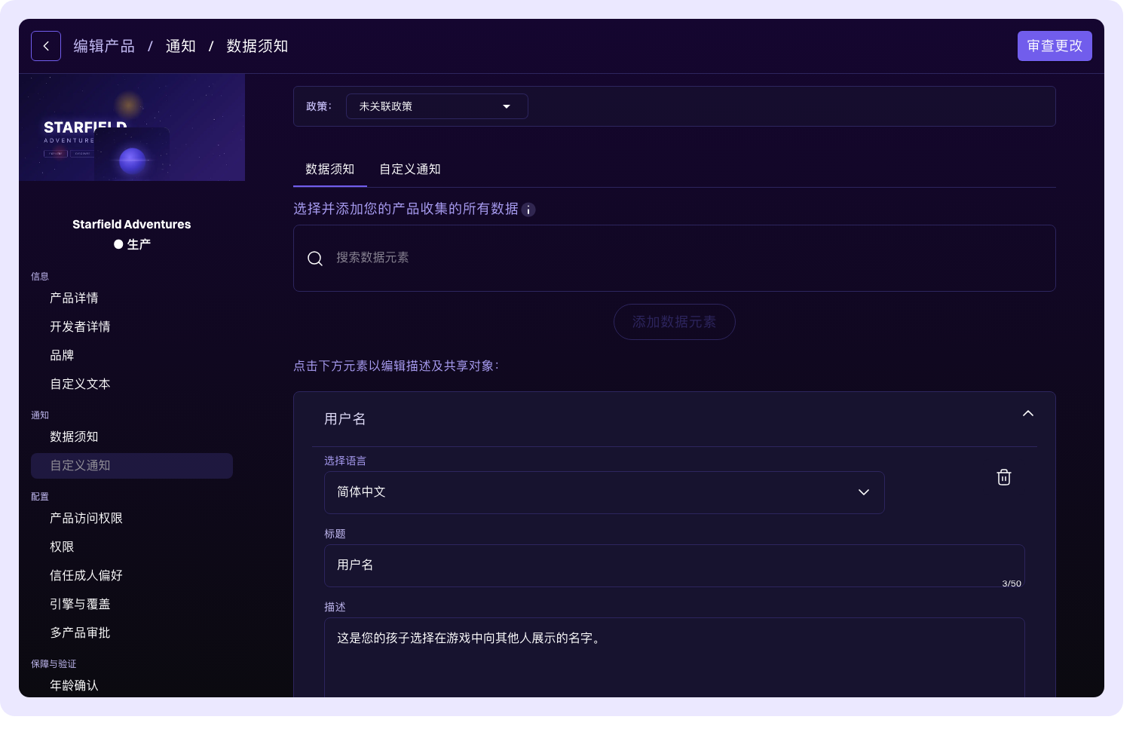The height and width of the screenshot is (735, 1142).
Task: Focus the 搜索数据元素 search field
Action: [675, 258]
